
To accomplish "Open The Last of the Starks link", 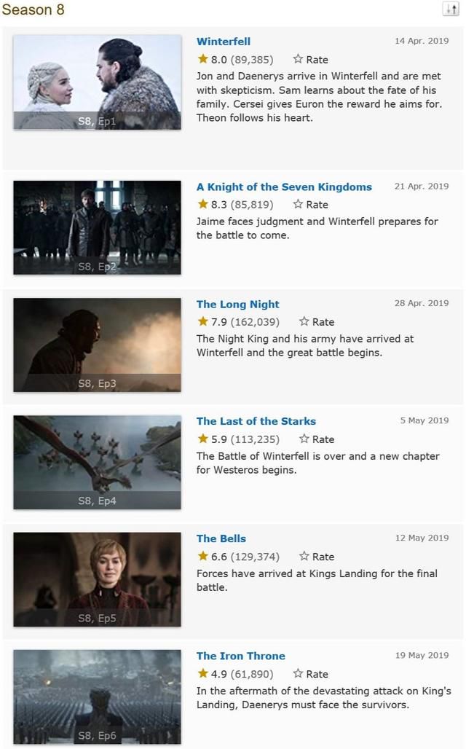I will tap(256, 421).
